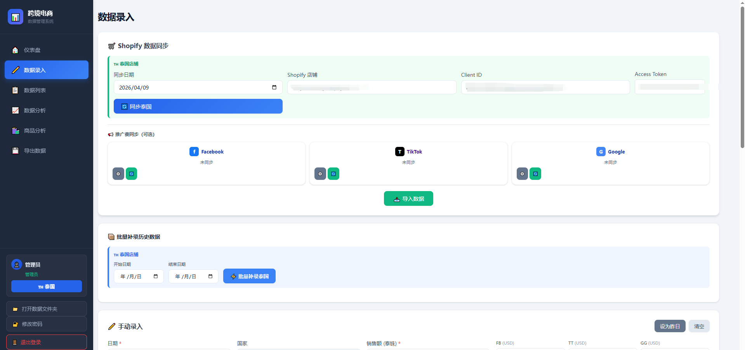Click the TH 泰国 store button
The height and width of the screenshot is (350, 745).
pyautogui.click(x=47, y=286)
